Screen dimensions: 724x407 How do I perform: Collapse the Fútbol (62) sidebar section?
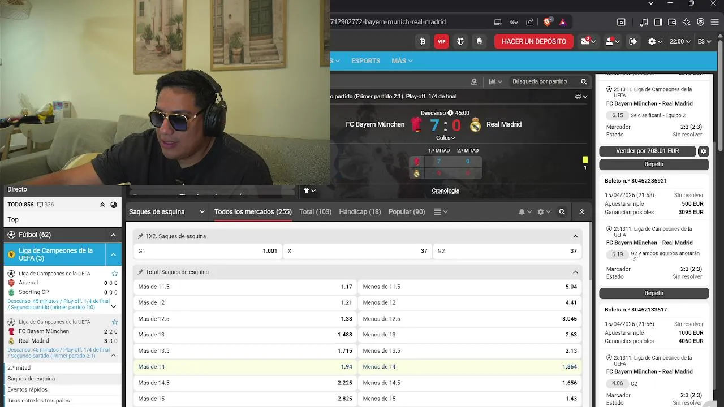[x=113, y=235]
